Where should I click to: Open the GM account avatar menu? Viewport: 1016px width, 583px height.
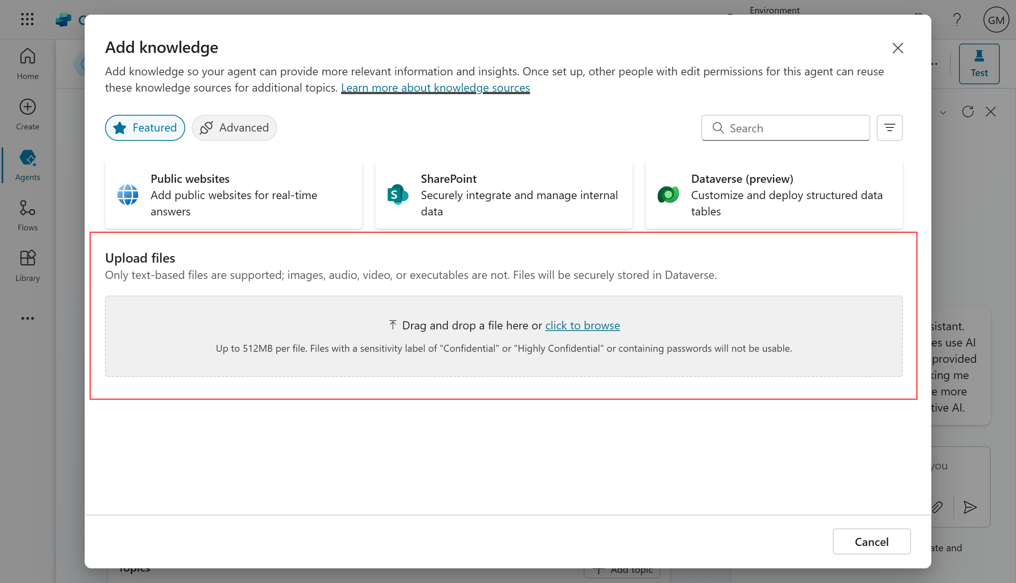point(996,20)
